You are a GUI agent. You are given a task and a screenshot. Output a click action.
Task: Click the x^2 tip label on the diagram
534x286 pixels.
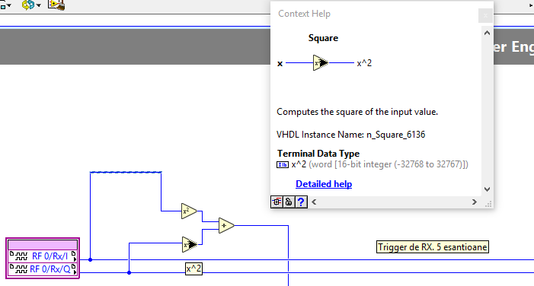tap(193, 269)
